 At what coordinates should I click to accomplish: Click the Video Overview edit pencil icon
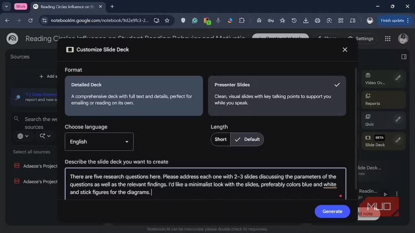[x=398, y=78]
